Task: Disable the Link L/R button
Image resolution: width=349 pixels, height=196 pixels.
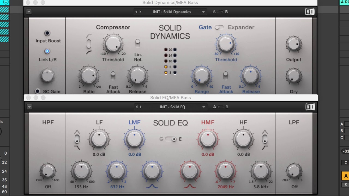Action: (x=47, y=51)
